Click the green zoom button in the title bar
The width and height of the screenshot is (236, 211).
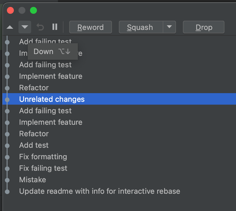(x=33, y=10)
